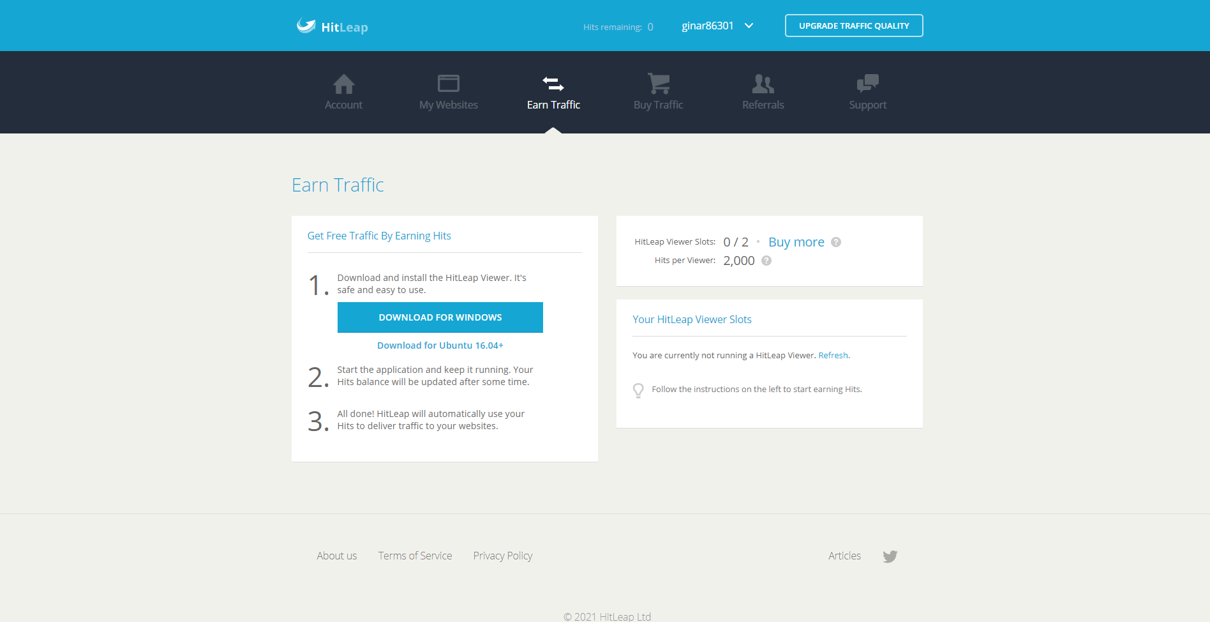Open the Twitter bird icon in footer
Screen dimensions: 1210x622
(x=890, y=556)
